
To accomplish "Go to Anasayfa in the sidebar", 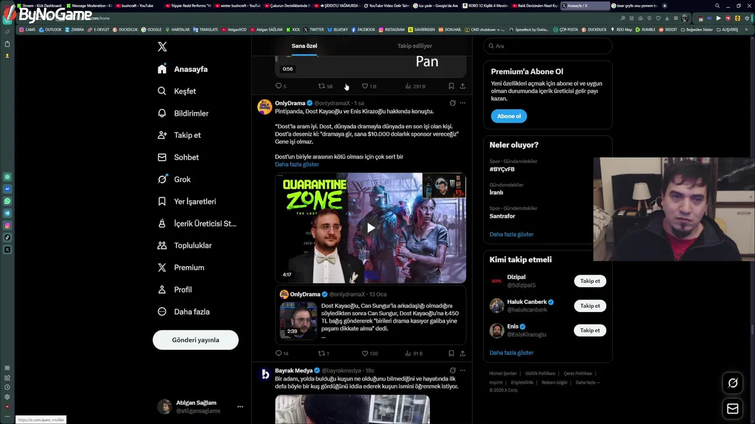I will tap(183, 69).
